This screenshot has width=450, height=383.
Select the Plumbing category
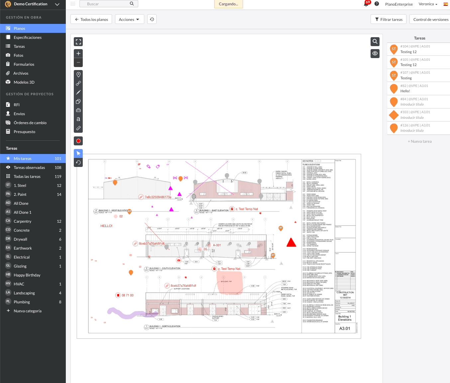point(33,302)
